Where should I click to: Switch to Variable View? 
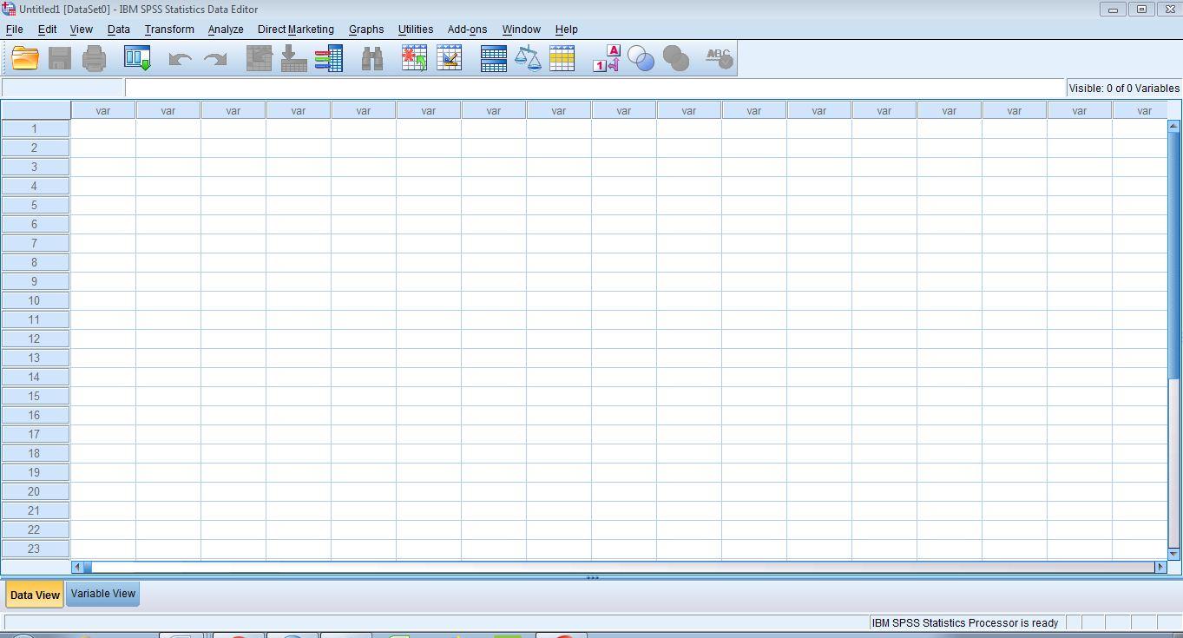click(102, 594)
